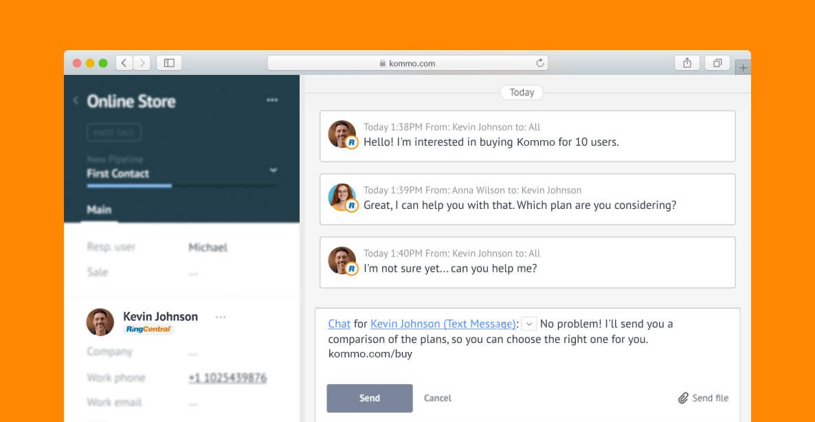
Task: Select the Main tab
Action: click(99, 210)
